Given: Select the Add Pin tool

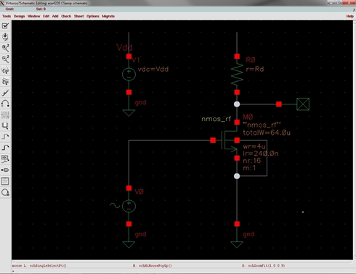Looking at the screenshot, I should [x=5, y=170].
